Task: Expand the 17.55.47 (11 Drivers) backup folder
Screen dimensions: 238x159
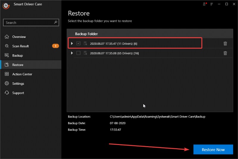Action: coord(72,44)
